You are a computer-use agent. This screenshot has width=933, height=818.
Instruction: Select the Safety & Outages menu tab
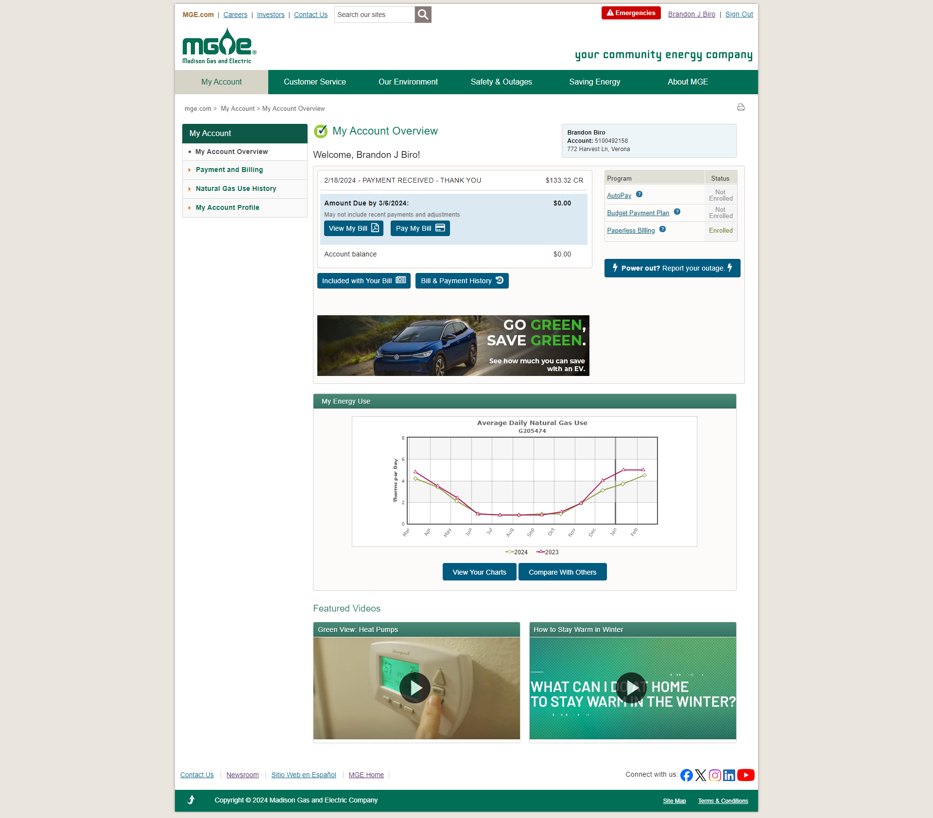pos(501,82)
